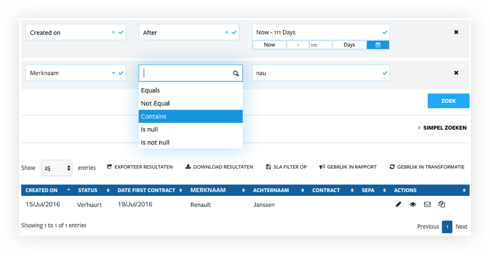Click Exporteer Resultaten
490x256 pixels.
[140, 167]
